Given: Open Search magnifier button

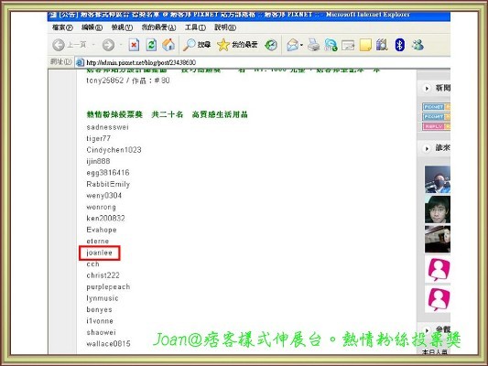Looking at the screenshot, I should coord(196,45).
